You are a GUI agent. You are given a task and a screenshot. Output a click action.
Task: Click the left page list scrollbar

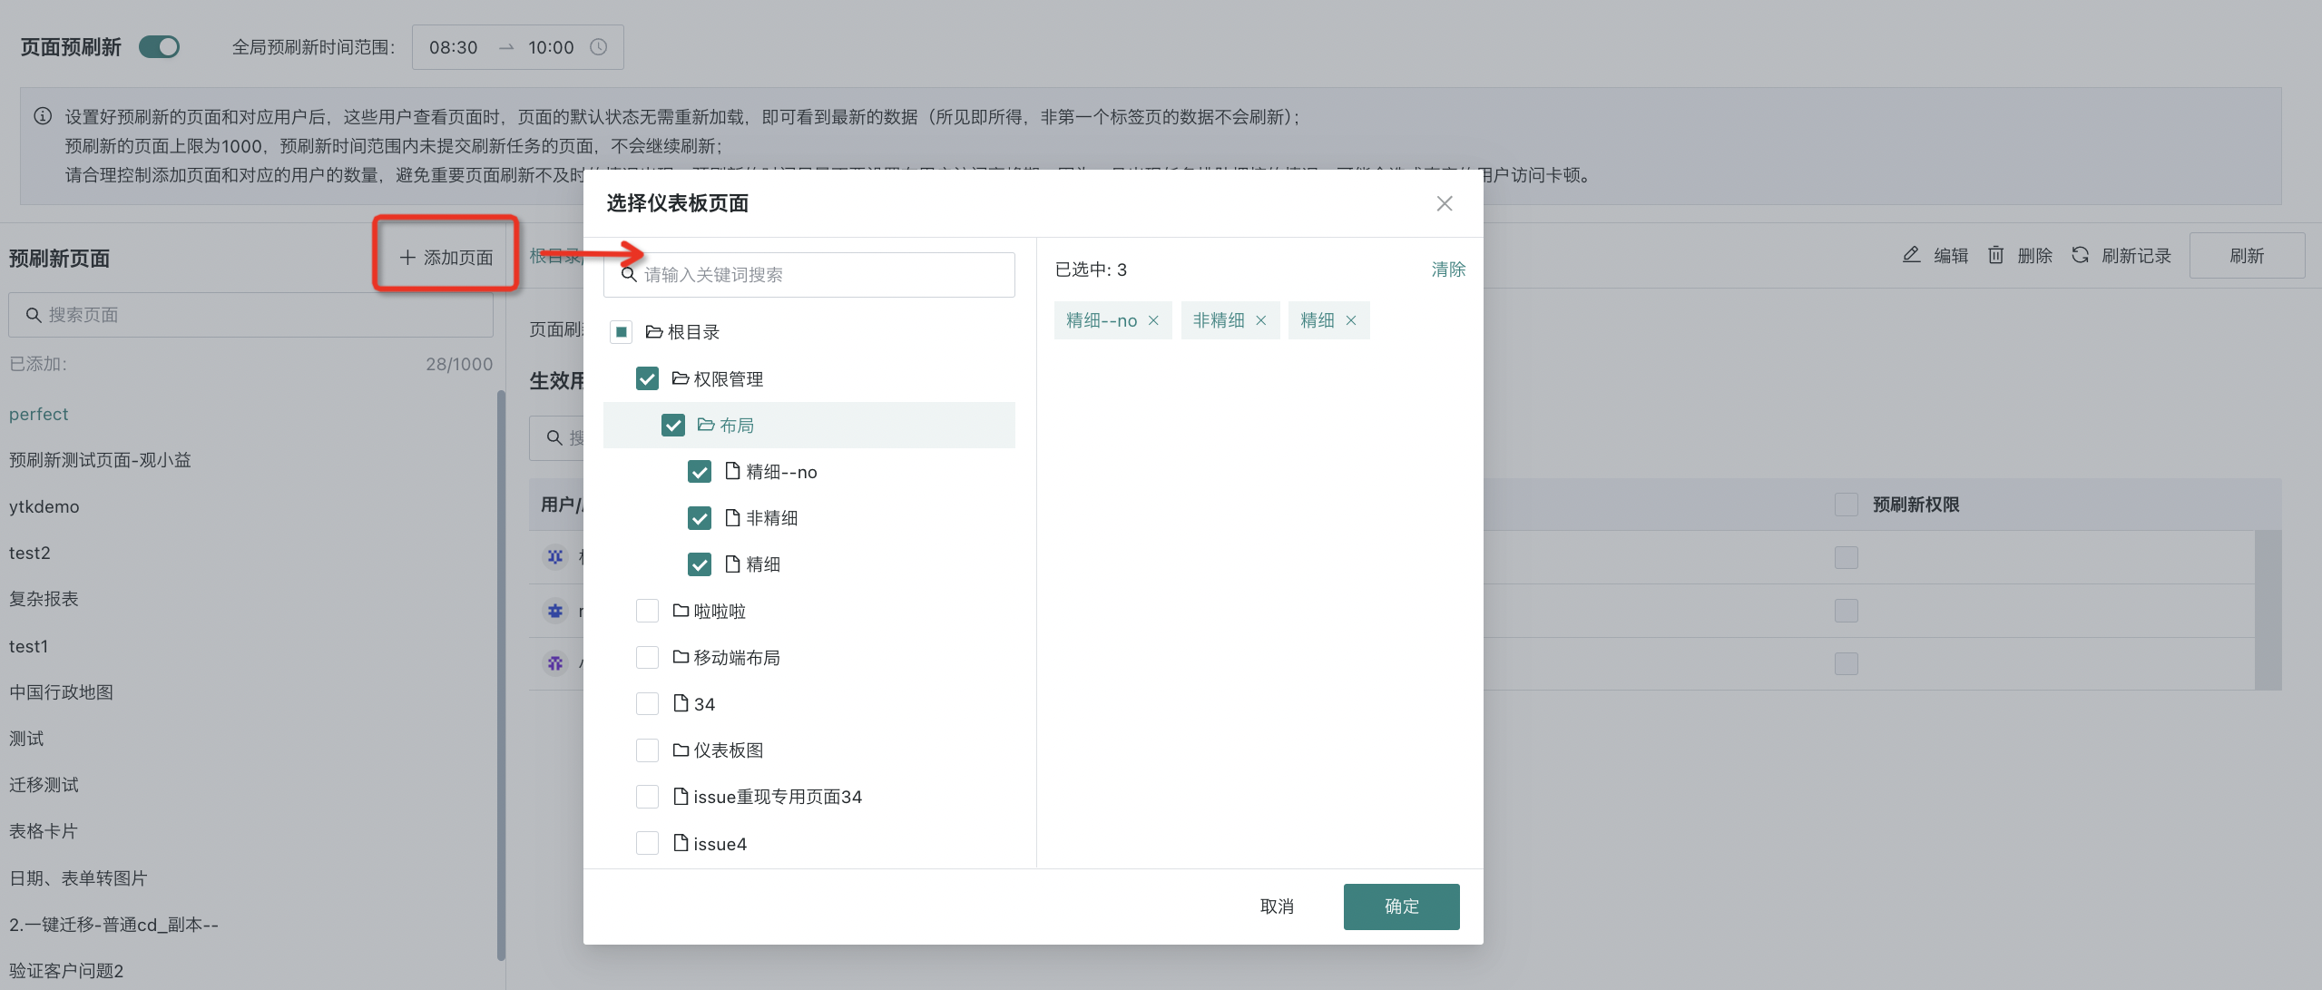pyautogui.click(x=501, y=674)
